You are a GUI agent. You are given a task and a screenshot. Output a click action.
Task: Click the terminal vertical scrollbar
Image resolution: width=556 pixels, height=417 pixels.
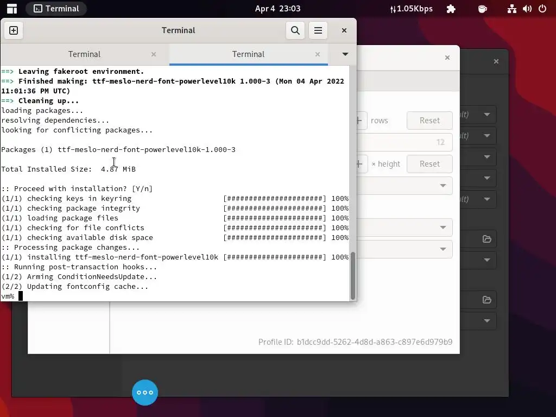tap(352, 276)
